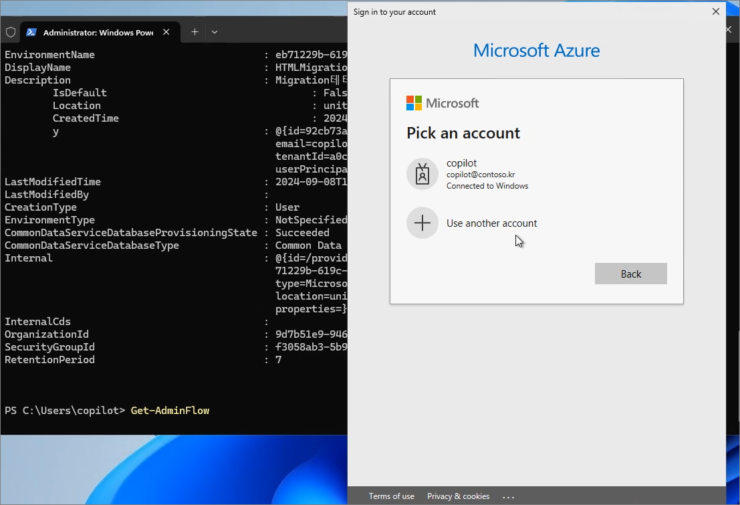Close the Windows PowerShell terminal tab
The height and width of the screenshot is (505, 740).
166,32
